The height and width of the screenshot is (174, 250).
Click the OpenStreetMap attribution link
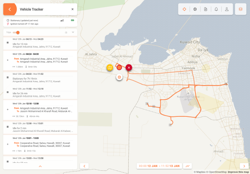[216, 172]
